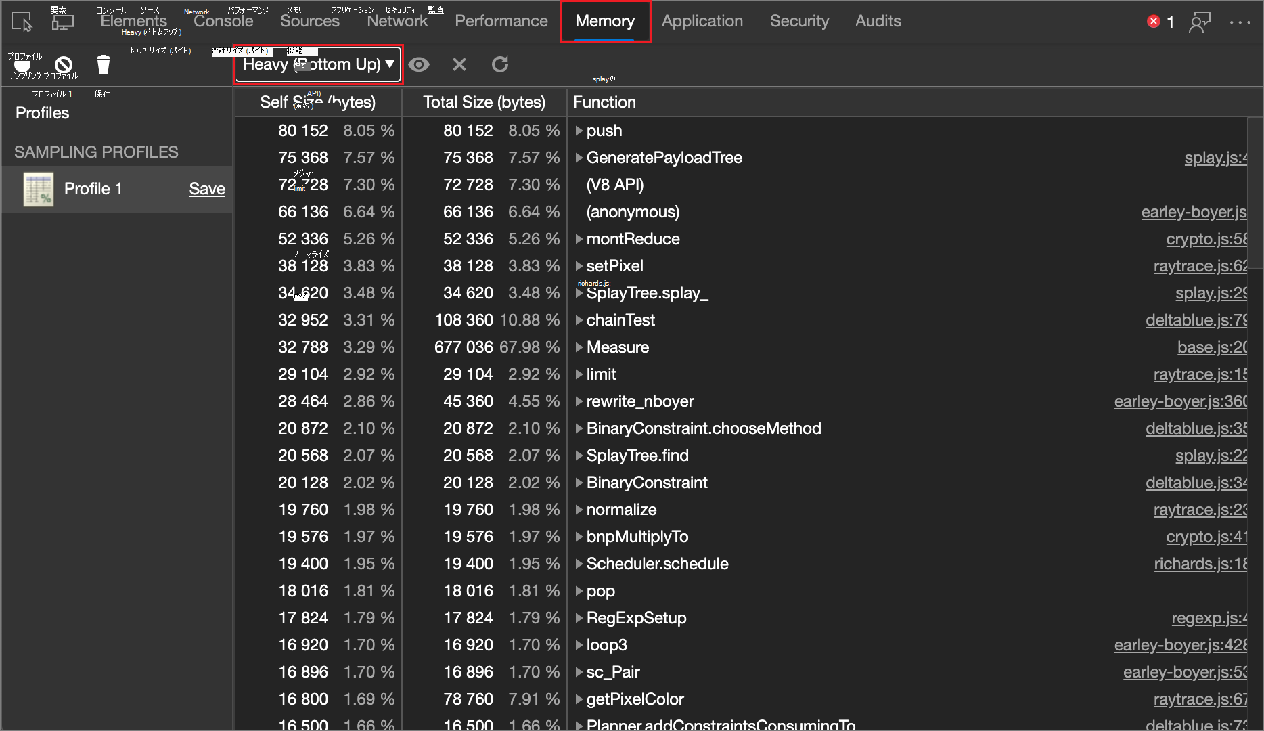The height and width of the screenshot is (731, 1264).
Task: Expand the normalize function row
Action: tap(579, 510)
